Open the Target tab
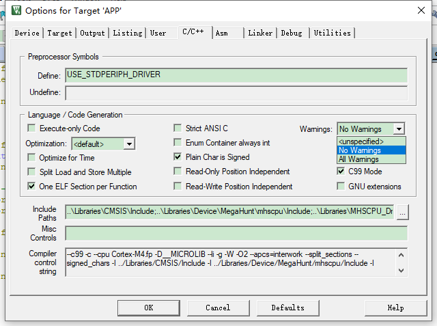Viewport: 437px width, 326px height. pos(59,33)
